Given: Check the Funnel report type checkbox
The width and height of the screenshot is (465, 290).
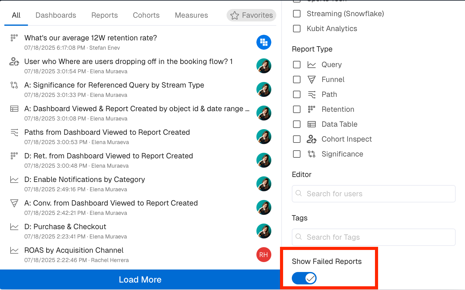Looking at the screenshot, I should [297, 79].
